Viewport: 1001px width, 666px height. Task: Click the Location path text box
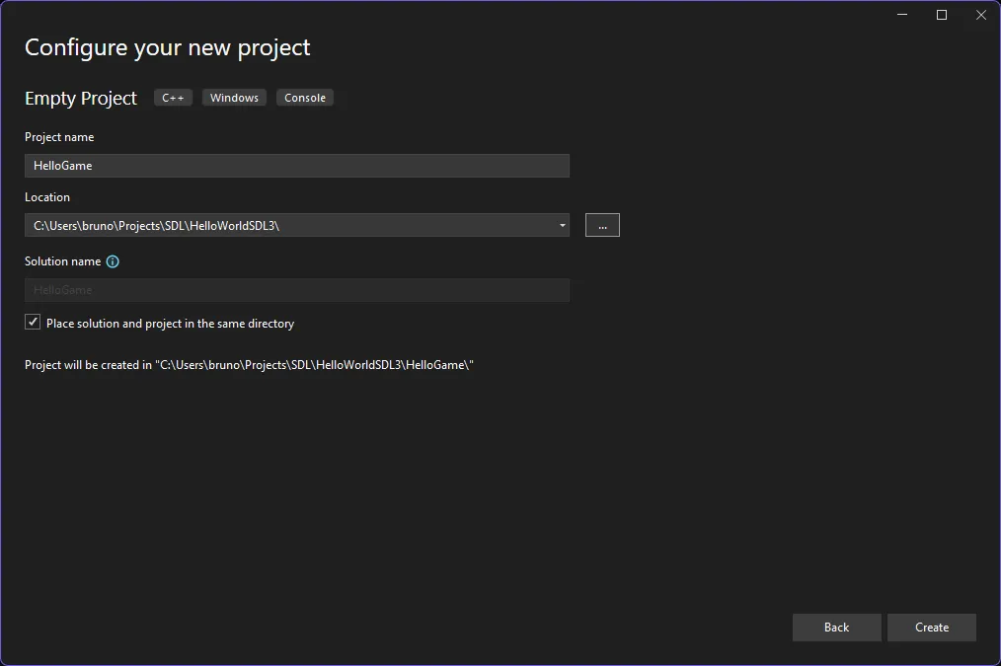[286, 225]
